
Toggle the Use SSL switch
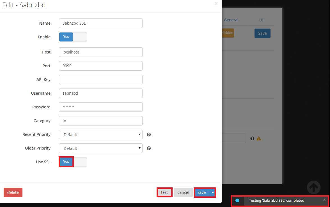tap(73, 162)
